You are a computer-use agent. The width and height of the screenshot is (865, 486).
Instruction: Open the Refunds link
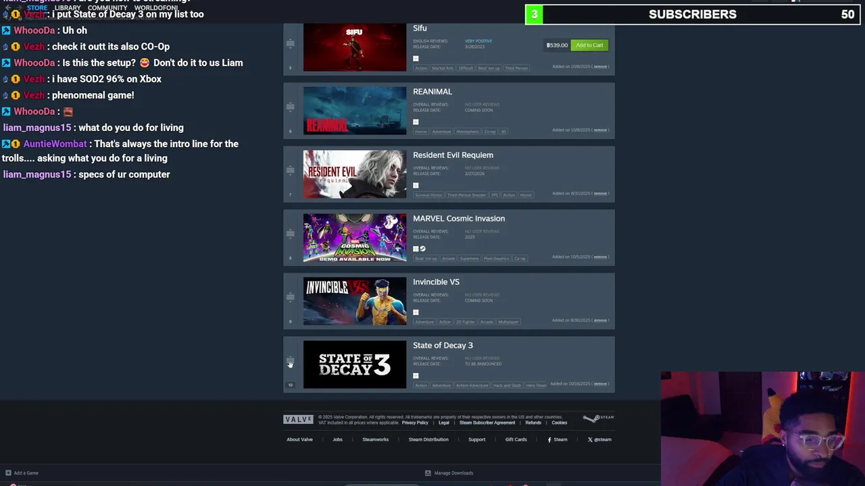pos(533,423)
